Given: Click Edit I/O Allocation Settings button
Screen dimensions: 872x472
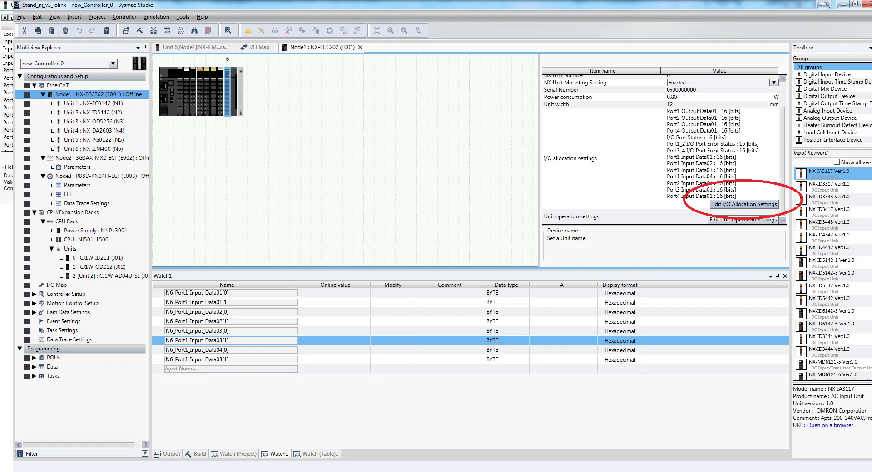Looking at the screenshot, I should click(744, 204).
